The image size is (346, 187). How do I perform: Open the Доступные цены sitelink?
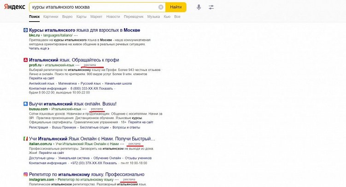tap(42, 158)
